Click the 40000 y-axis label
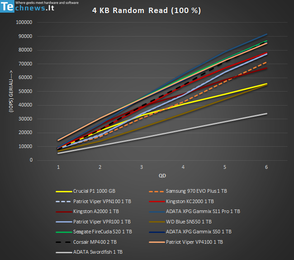This screenshot has width=294, height=260. click(25, 105)
